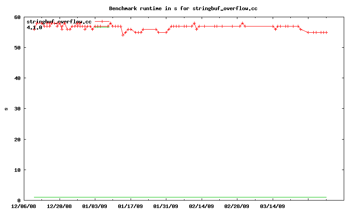Click the 30 y-axis tick label
This screenshot has width=353, height=212.
pos(17,109)
